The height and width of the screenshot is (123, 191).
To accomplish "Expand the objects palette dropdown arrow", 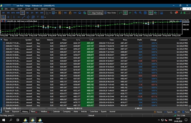I will 45,17.
